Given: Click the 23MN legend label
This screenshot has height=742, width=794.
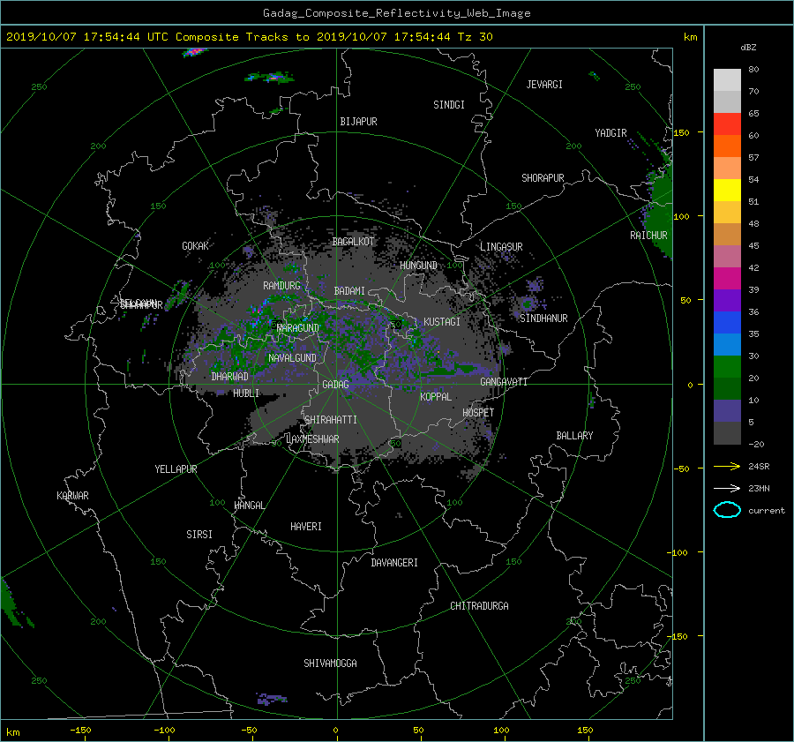Looking at the screenshot, I should tap(759, 489).
